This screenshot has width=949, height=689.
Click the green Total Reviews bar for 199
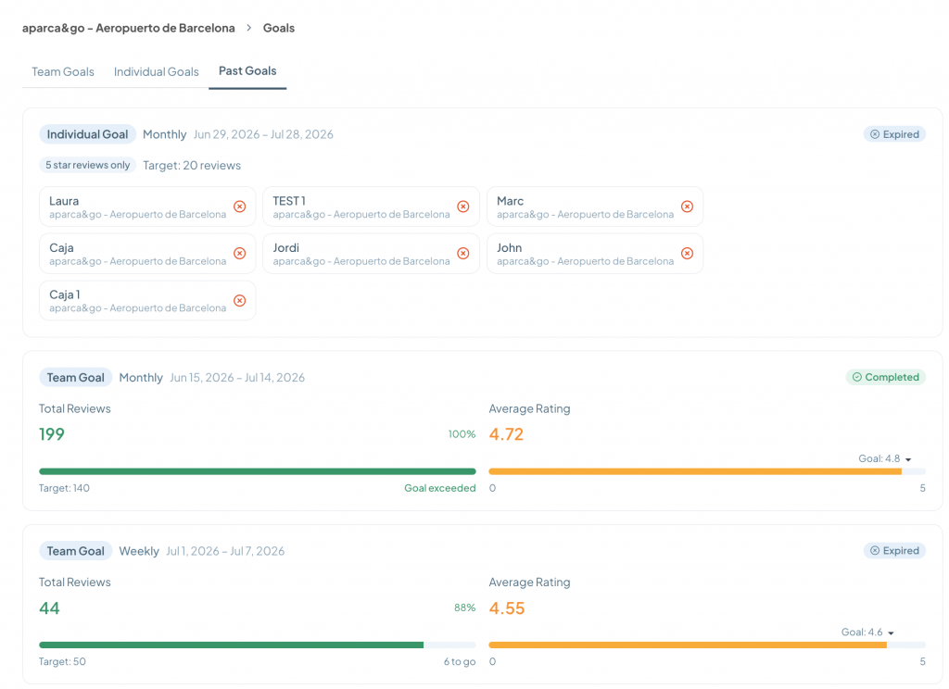click(x=258, y=471)
